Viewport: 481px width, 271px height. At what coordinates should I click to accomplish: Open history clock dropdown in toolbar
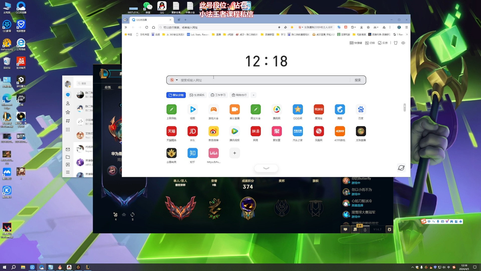click(x=353, y=27)
